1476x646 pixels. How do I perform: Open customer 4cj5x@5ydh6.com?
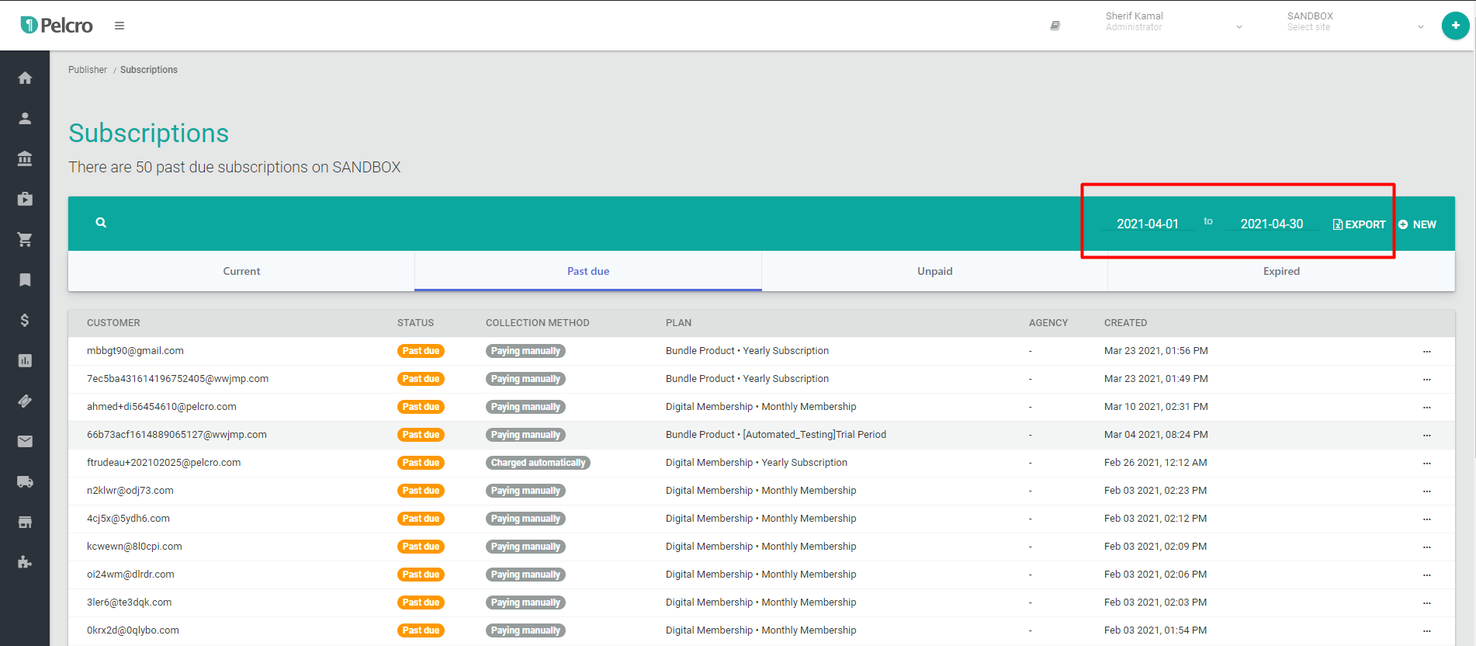click(128, 519)
